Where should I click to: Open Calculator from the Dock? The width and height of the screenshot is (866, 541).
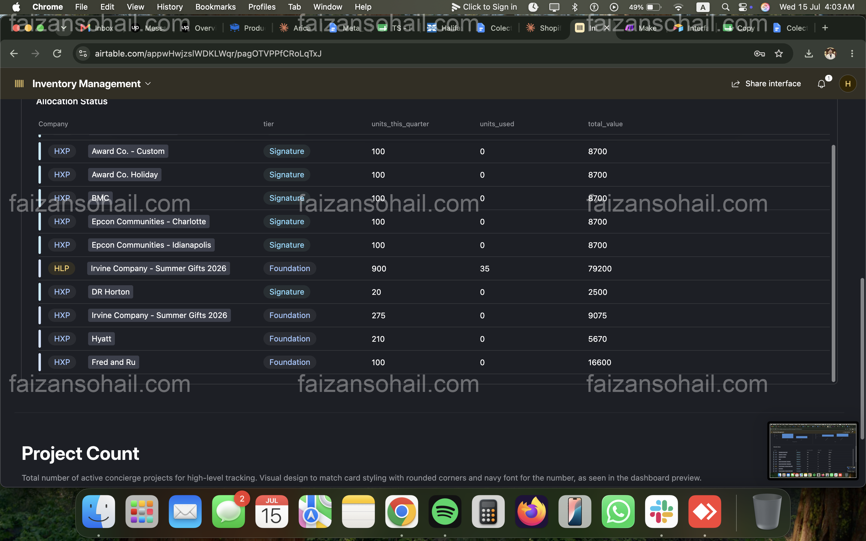pos(488,511)
